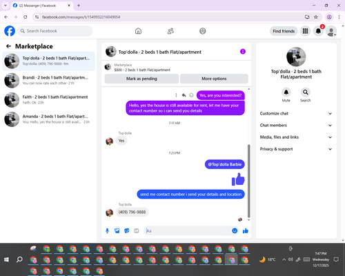
Task: View site information icon in address bar
Action: [37, 17]
